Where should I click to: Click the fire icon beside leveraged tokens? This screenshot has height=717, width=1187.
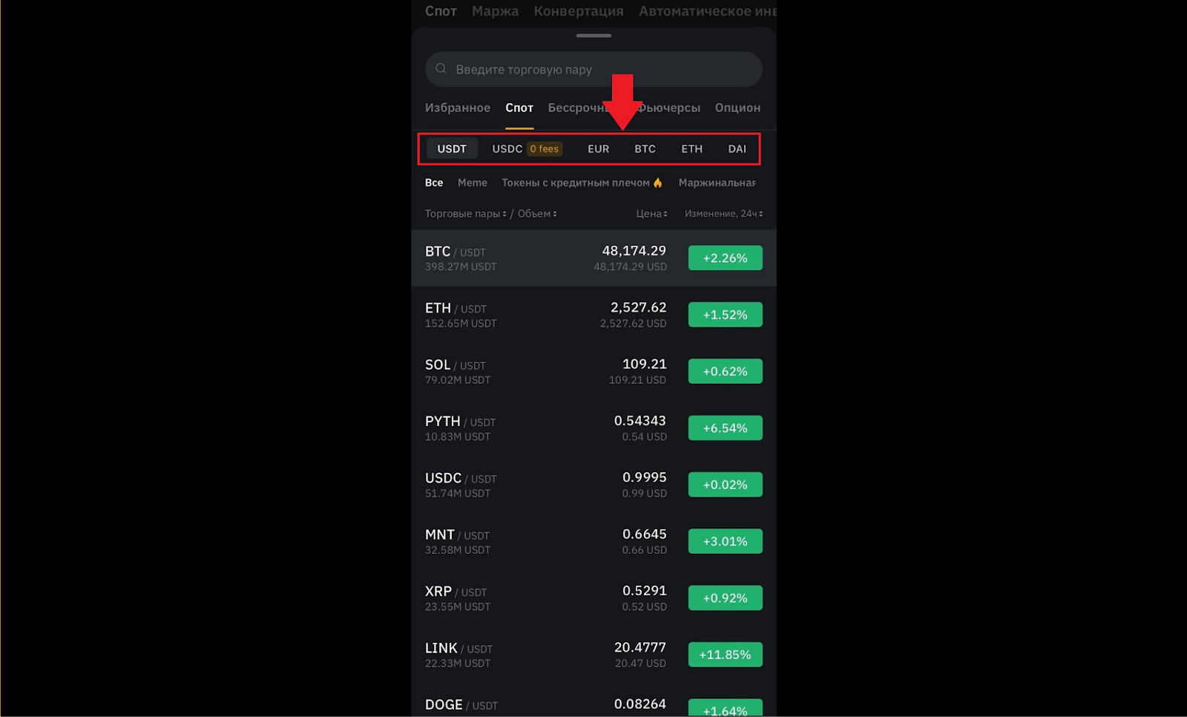pos(658,183)
